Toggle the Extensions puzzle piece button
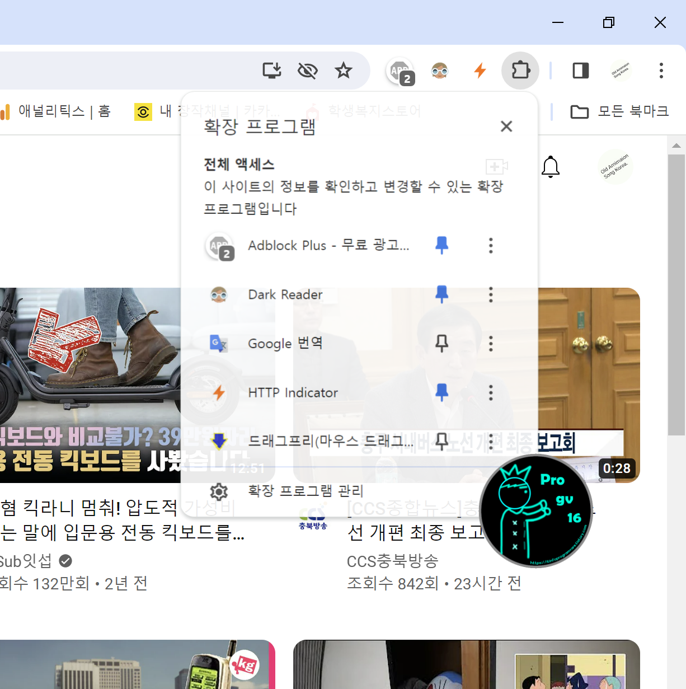Viewport: 686px width, 689px height. 520,71
